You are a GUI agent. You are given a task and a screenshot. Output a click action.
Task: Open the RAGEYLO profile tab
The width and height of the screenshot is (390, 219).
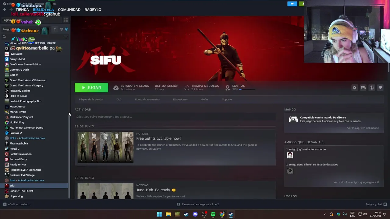[x=93, y=10]
